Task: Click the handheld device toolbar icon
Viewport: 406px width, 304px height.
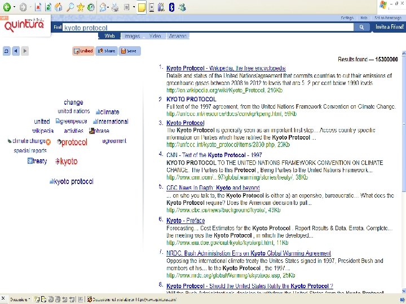Action: click(x=152, y=7)
